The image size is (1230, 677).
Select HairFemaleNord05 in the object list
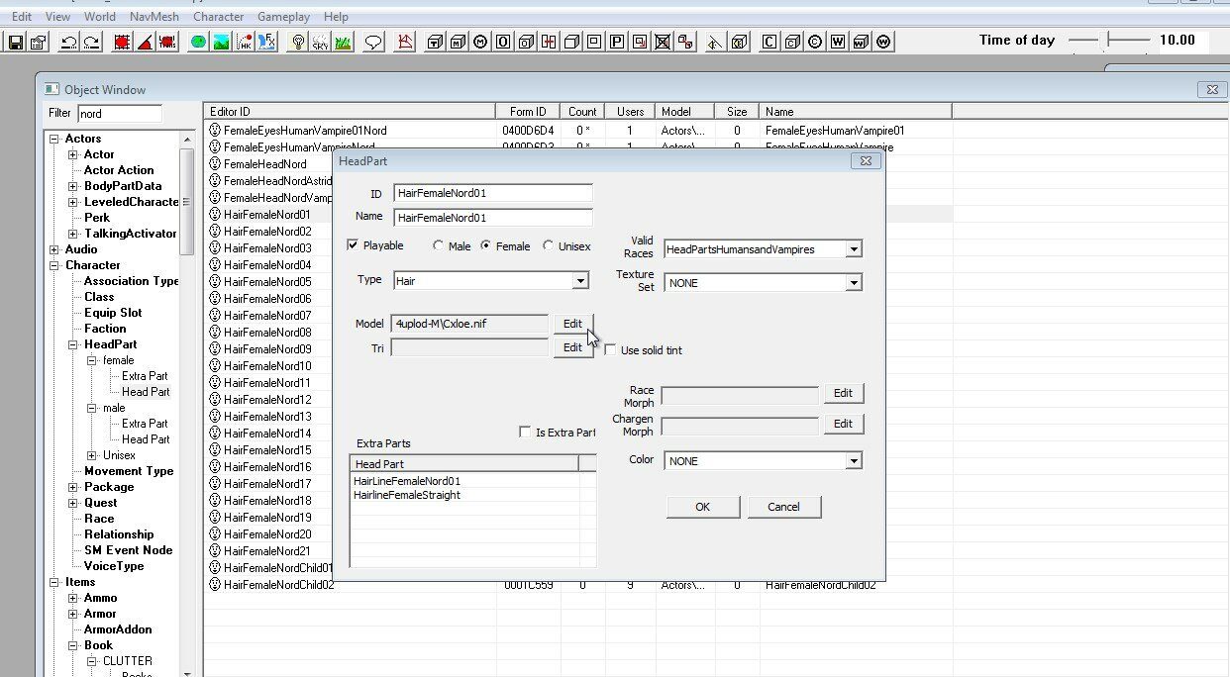tap(267, 282)
